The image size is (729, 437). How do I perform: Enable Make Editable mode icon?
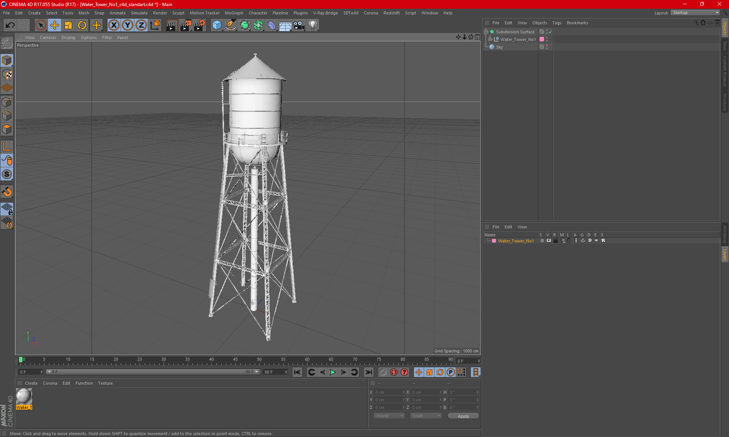coord(7,43)
